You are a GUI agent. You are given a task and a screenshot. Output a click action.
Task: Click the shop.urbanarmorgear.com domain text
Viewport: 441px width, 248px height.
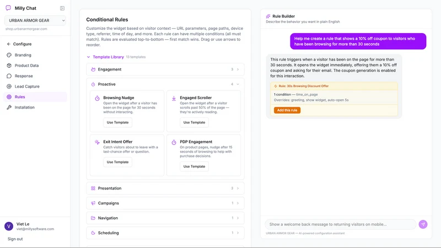(x=26, y=29)
